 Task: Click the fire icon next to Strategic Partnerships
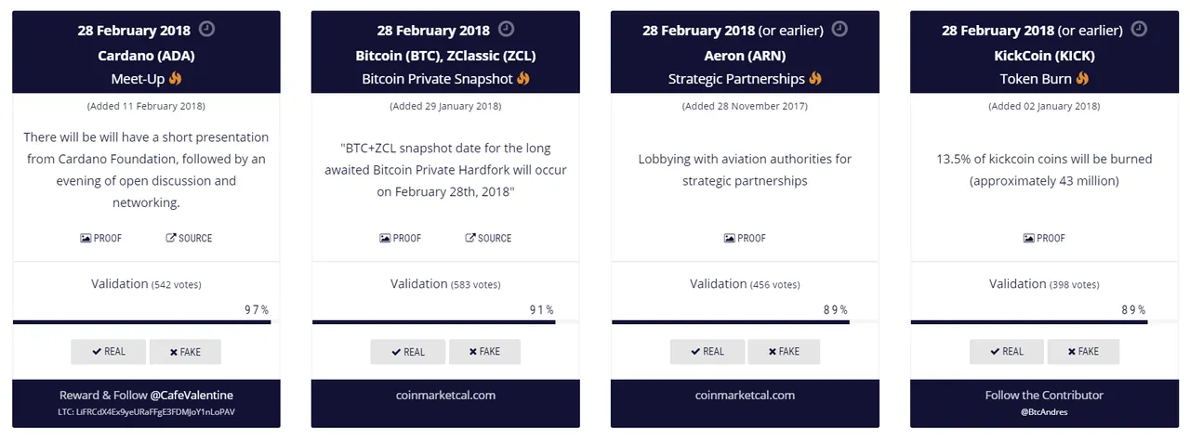click(x=815, y=79)
